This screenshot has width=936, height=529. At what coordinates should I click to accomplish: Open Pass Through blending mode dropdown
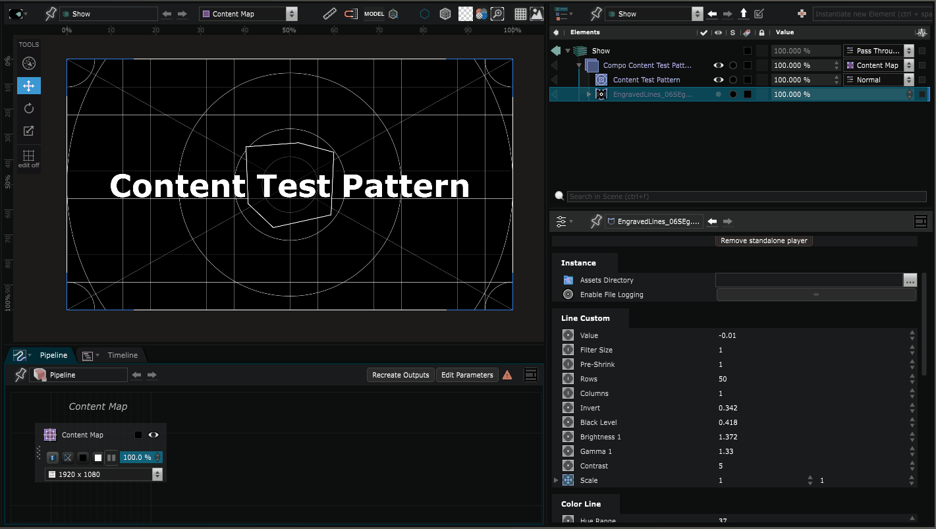879,51
